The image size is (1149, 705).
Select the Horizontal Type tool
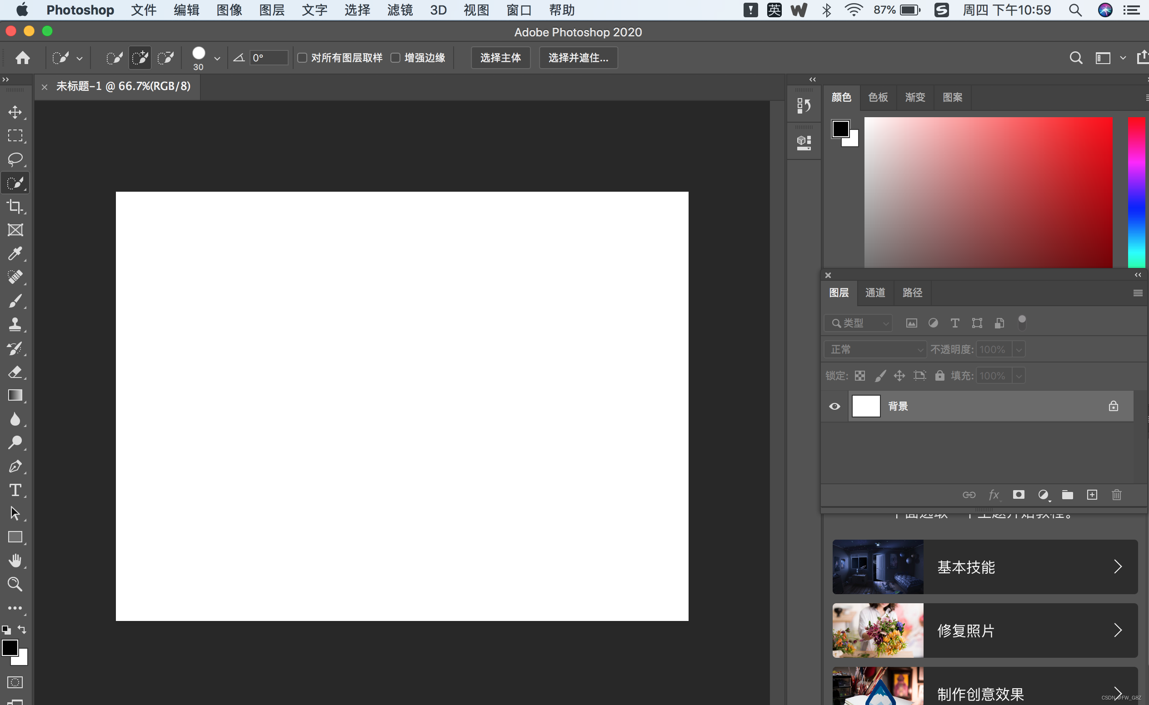point(15,490)
